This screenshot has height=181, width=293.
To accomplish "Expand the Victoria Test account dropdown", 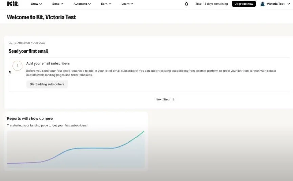I will (278, 4).
